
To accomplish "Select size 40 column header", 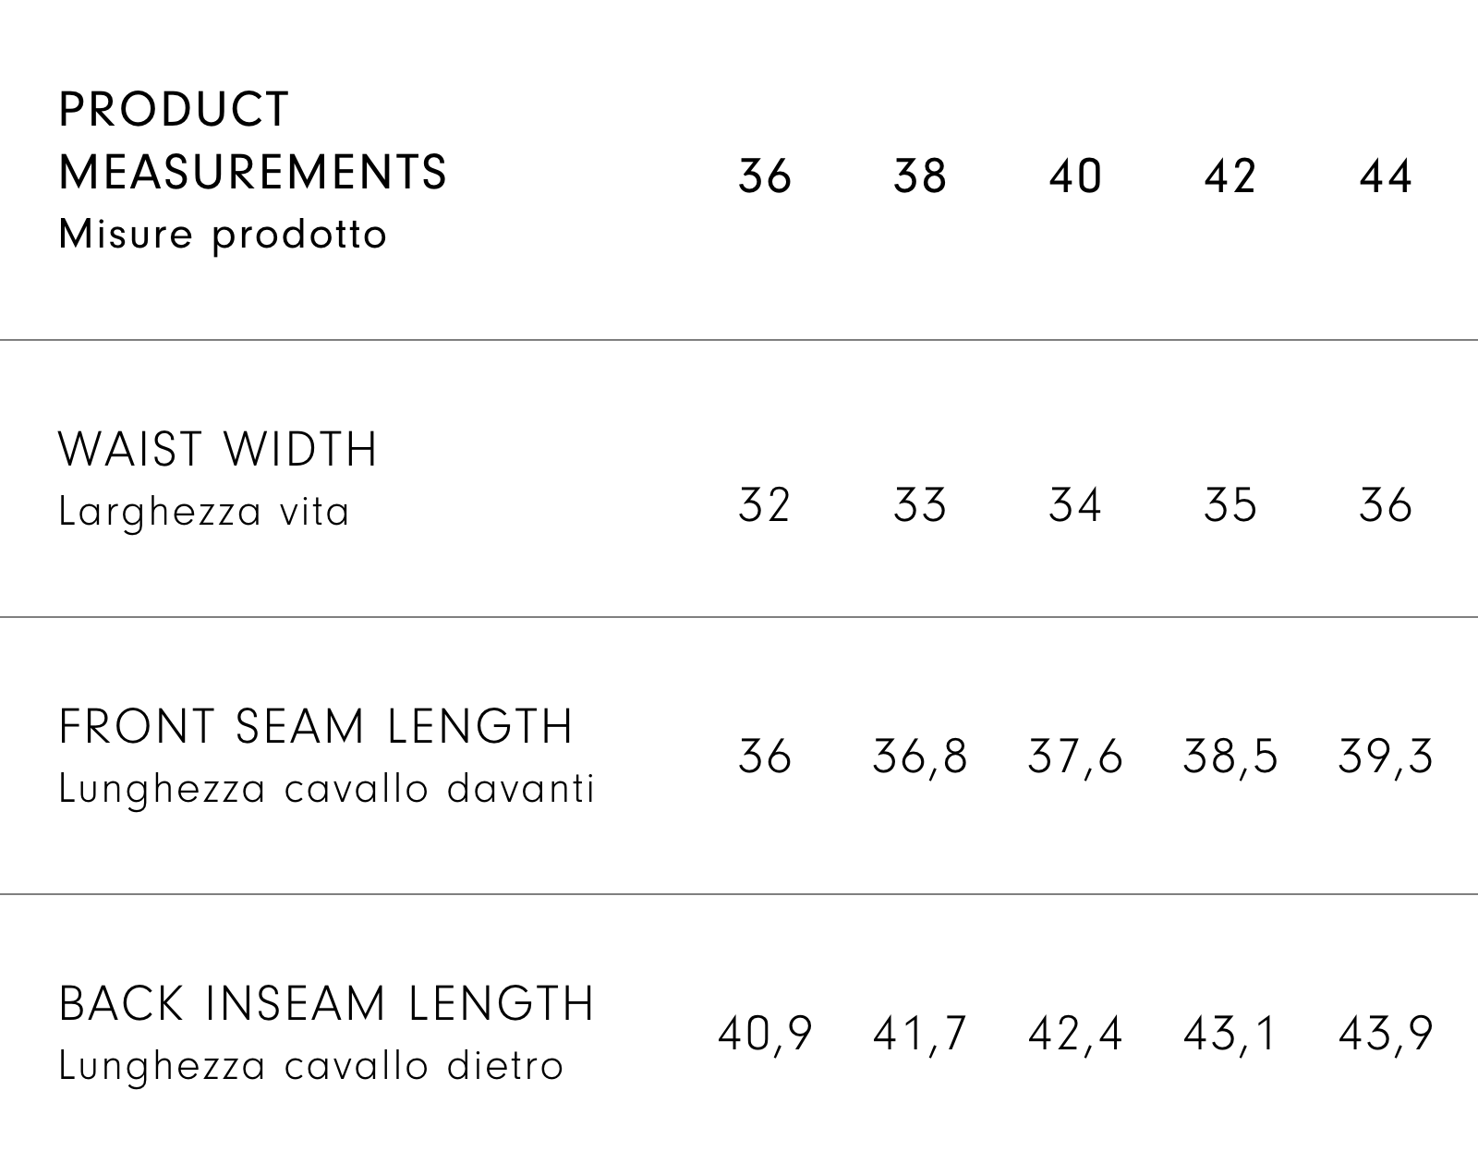I will click(1075, 176).
